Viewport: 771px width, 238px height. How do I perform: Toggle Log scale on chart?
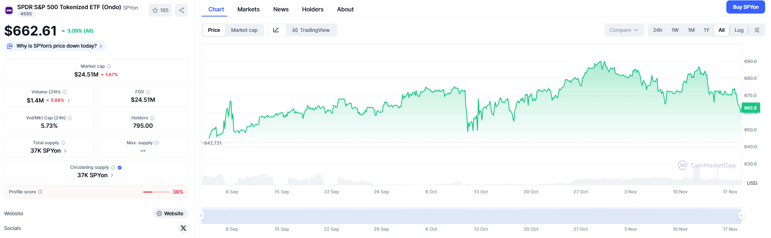tap(739, 30)
